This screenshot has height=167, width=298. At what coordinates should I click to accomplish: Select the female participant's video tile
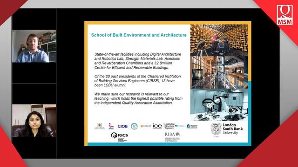click(34, 121)
